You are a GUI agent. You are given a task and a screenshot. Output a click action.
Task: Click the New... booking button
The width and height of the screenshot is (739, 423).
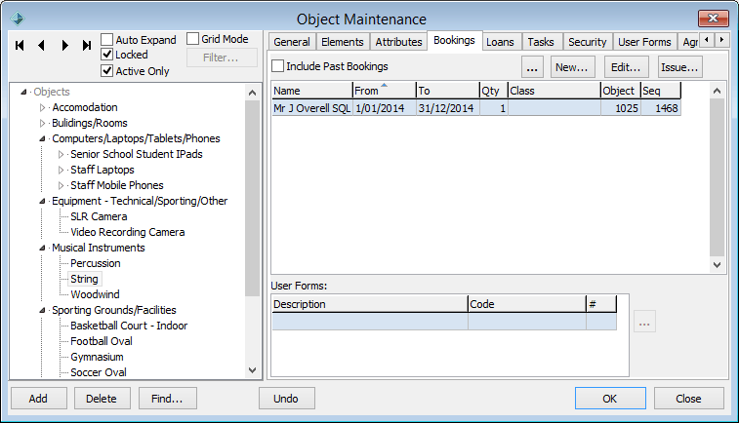click(573, 67)
